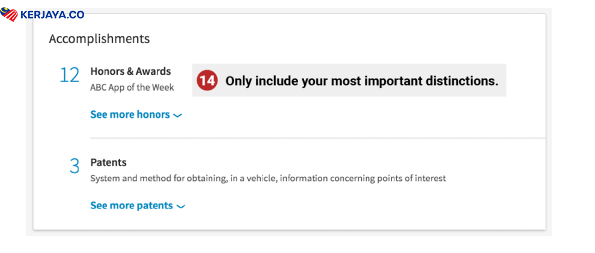Click the KERJAYA.CO brand name text

click(x=52, y=14)
